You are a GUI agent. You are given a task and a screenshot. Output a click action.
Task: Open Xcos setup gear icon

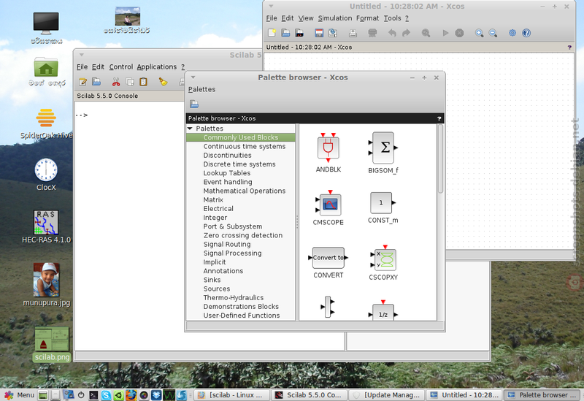[x=512, y=33]
